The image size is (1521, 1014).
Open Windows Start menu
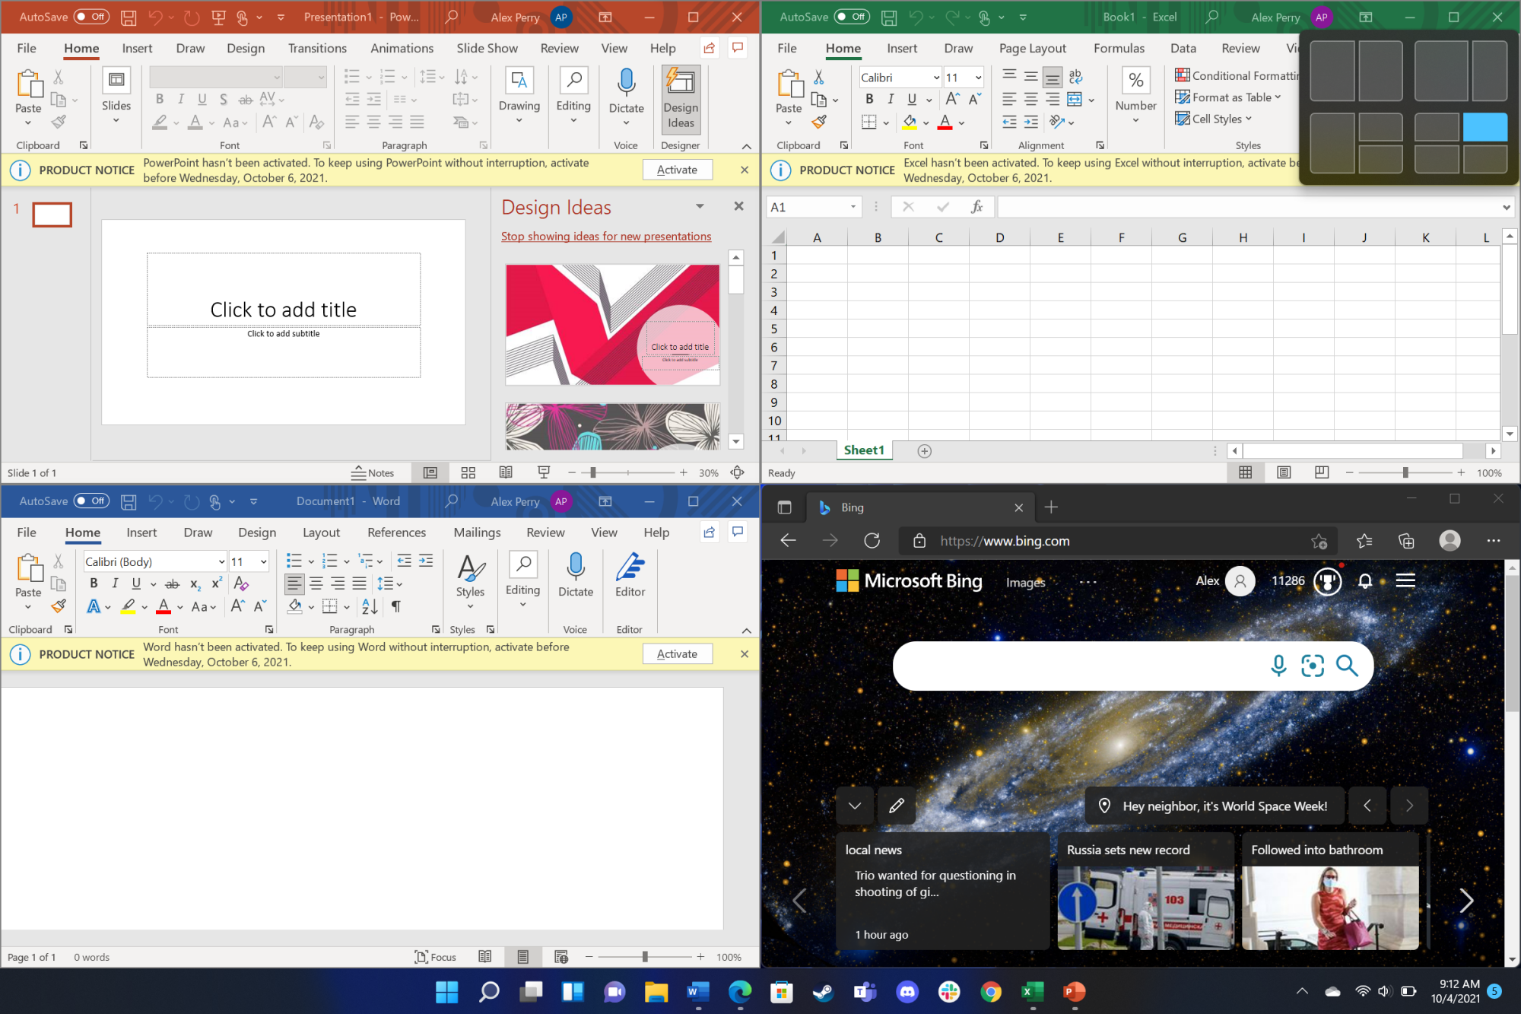tap(446, 991)
